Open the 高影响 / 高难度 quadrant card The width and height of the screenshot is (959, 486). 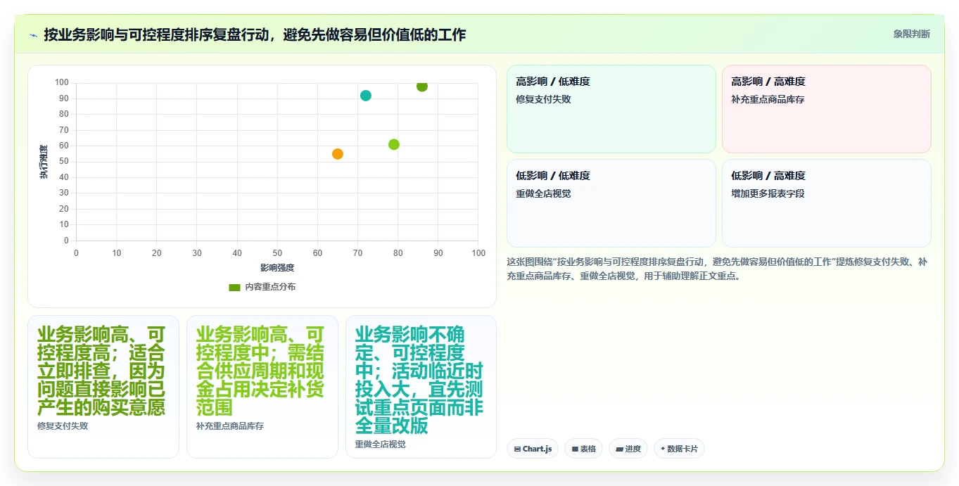coord(827,109)
